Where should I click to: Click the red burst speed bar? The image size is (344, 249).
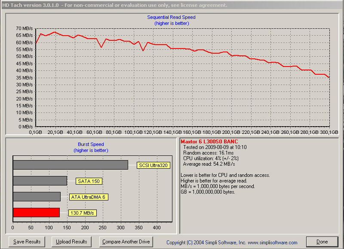pyautogui.click(x=36, y=213)
